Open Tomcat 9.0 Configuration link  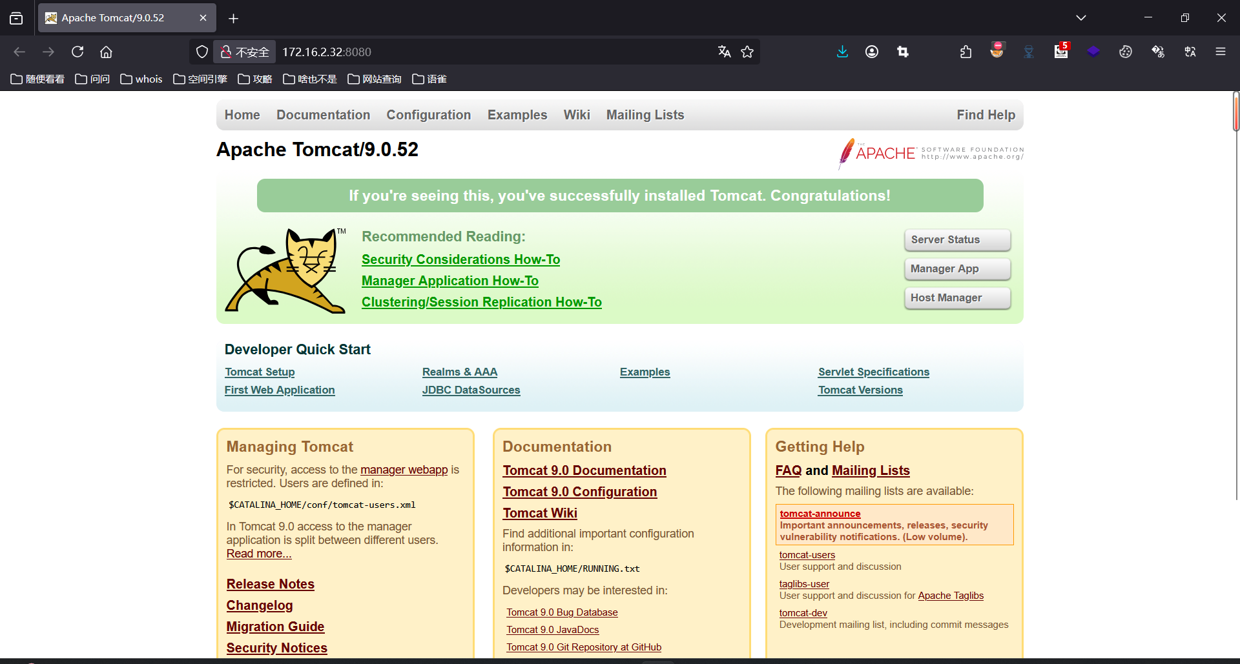point(580,492)
